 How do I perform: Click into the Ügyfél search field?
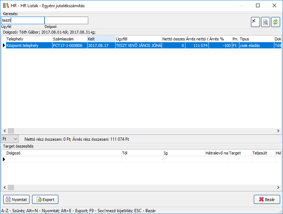pos(23,21)
